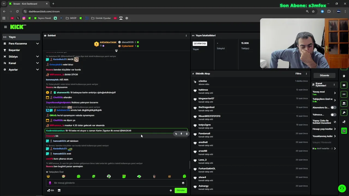Click s3mfox in the activity feed
The height and width of the screenshot is (196, 349).
click(203, 81)
